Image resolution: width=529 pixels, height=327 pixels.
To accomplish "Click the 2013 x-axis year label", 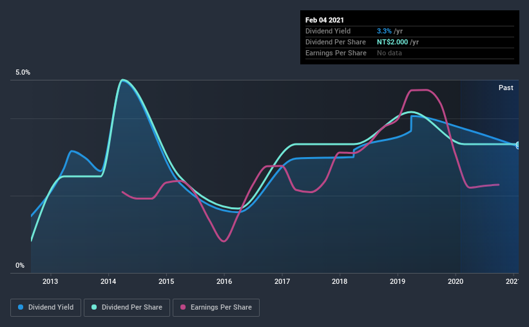I will (x=50, y=281).
